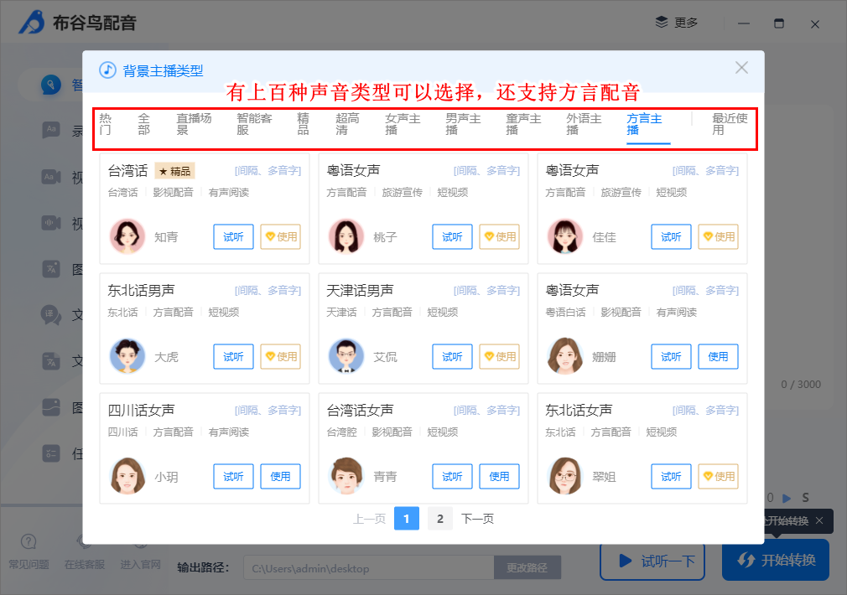Screen dimensions: 847x595
Task: Preview 佳佳 voice with 试听
Action: [x=671, y=237]
